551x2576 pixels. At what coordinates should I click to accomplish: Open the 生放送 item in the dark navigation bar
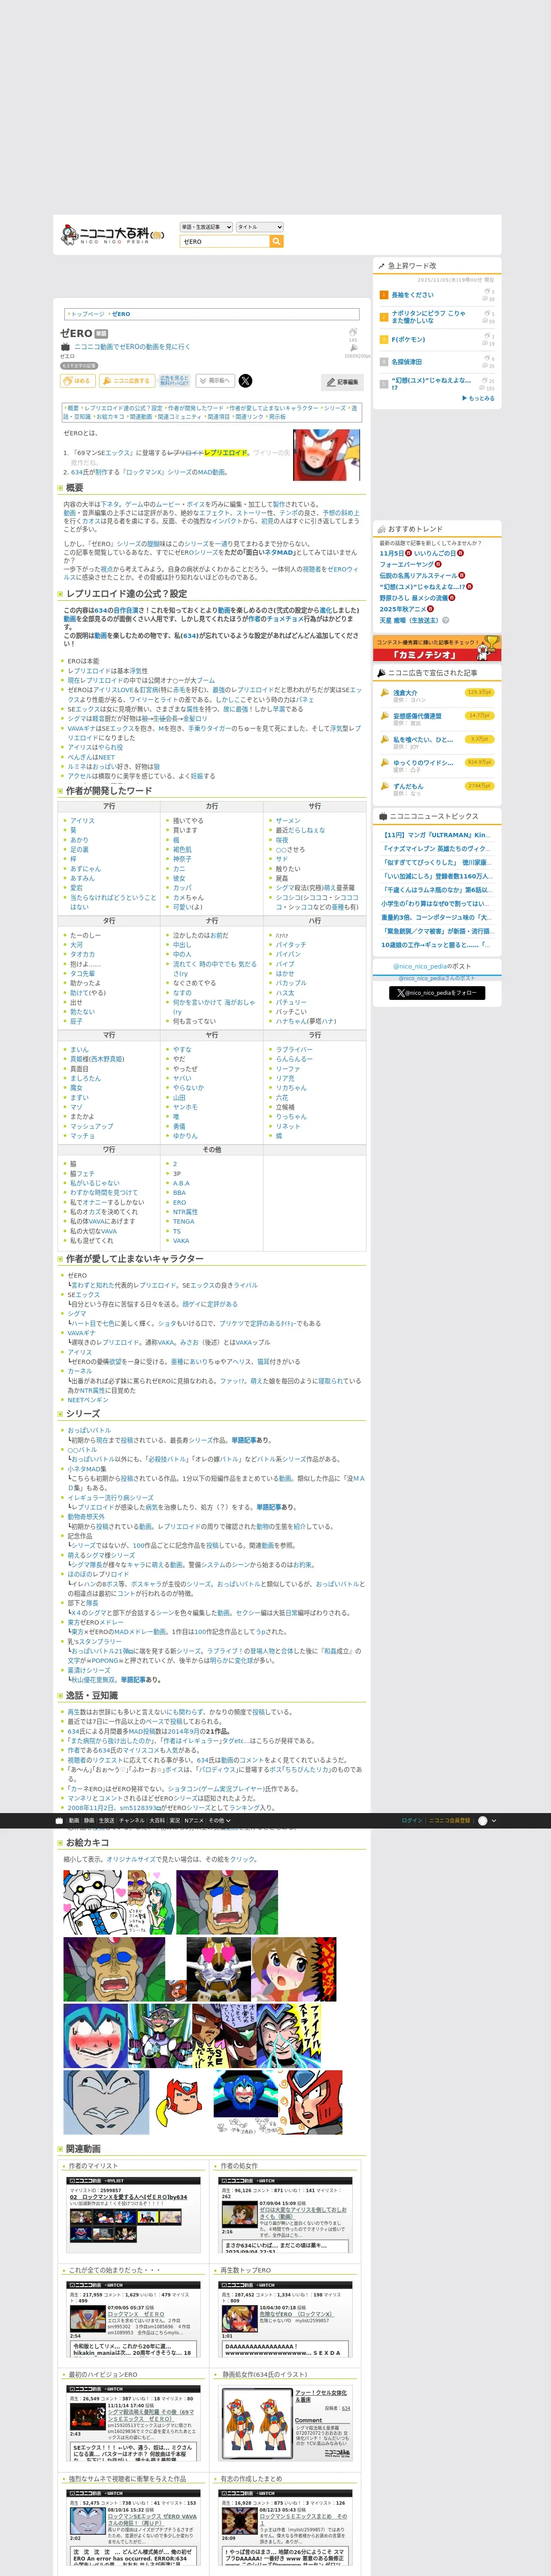coord(106,1821)
